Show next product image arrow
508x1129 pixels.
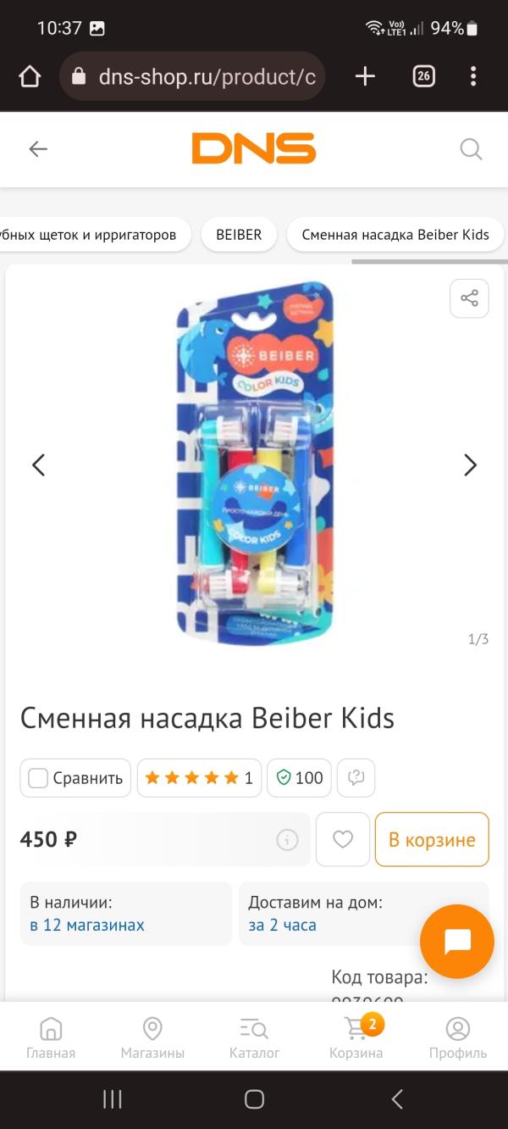(471, 464)
